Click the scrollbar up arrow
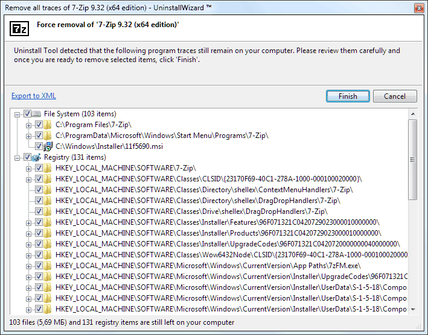The image size is (428, 335). [413, 113]
